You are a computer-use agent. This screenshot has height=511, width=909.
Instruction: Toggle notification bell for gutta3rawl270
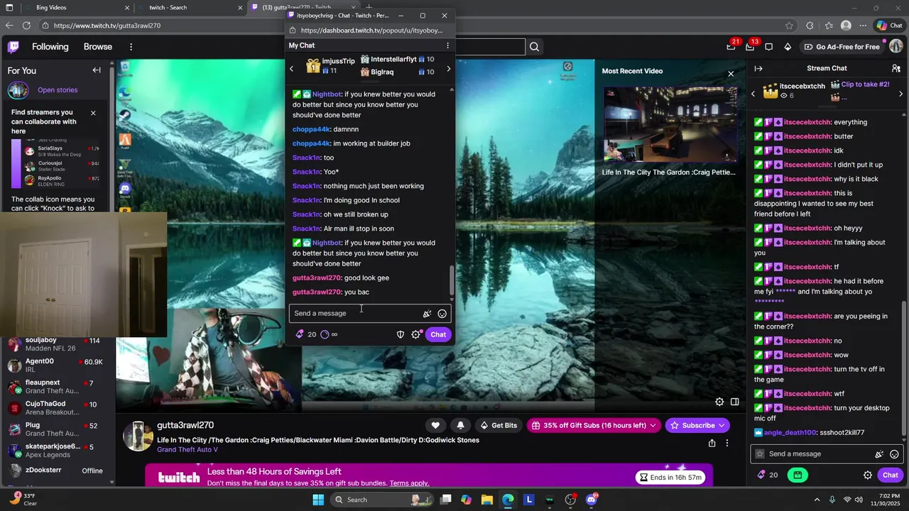click(461, 425)
